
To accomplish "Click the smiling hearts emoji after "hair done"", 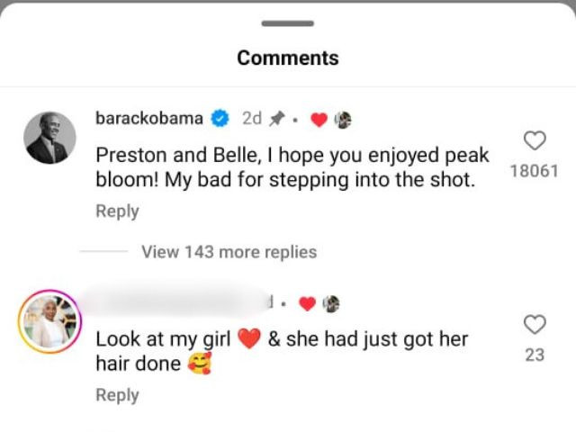I will click(x=198, y=364).
